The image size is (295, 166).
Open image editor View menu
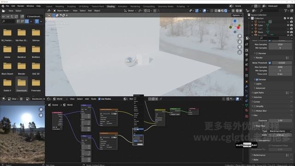pos(14,99)
